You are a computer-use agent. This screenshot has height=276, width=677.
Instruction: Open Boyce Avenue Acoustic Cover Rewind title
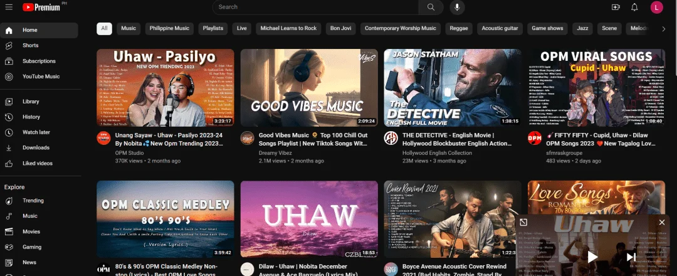tap(454, 270)
